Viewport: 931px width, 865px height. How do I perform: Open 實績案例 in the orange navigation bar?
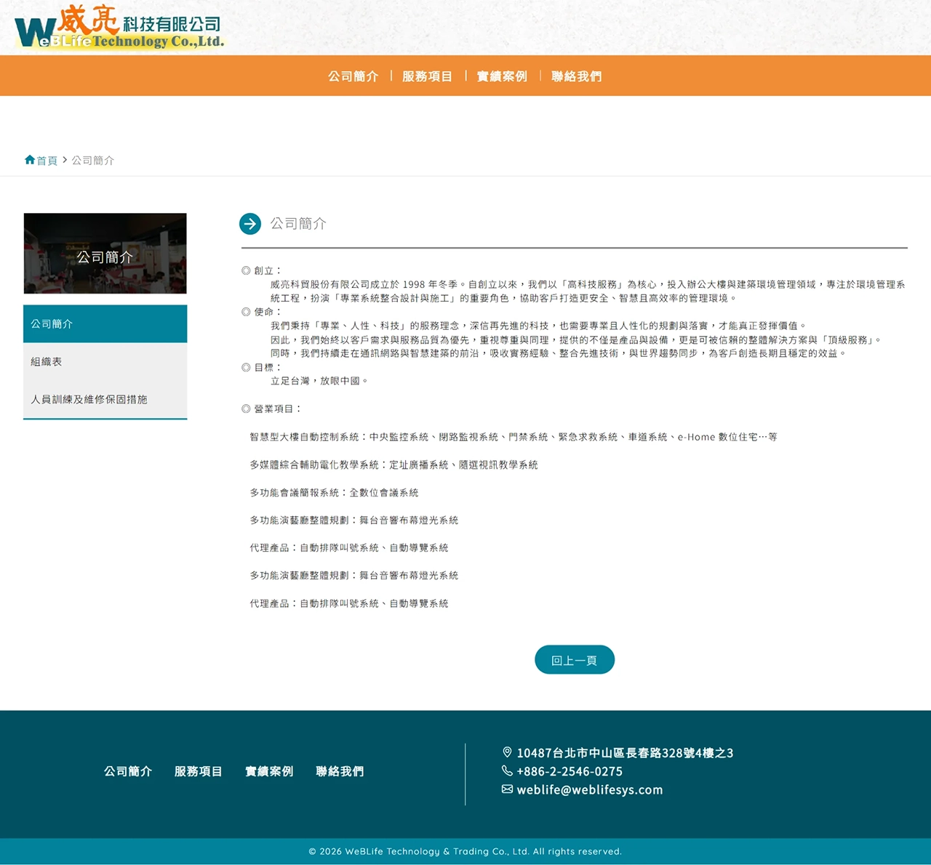click(502, 76)
